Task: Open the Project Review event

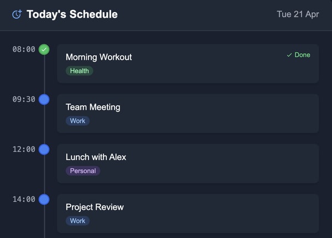Action: [x=95, y=206]
